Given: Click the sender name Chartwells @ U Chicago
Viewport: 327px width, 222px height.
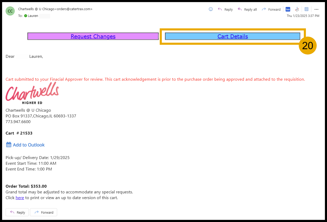Looking at the screenshot, I should coord(36,9).
